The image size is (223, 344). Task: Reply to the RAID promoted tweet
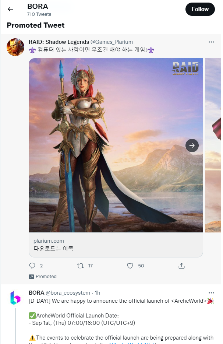[32, 266]
